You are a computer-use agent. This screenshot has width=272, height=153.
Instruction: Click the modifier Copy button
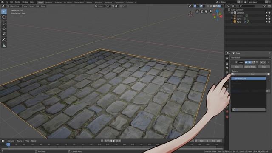point(264,67)
